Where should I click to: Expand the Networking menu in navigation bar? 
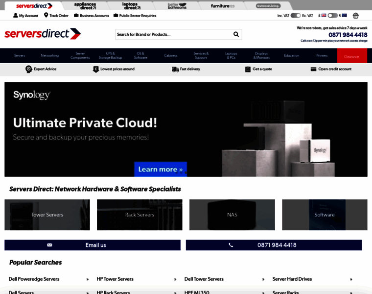coord(49,55)
